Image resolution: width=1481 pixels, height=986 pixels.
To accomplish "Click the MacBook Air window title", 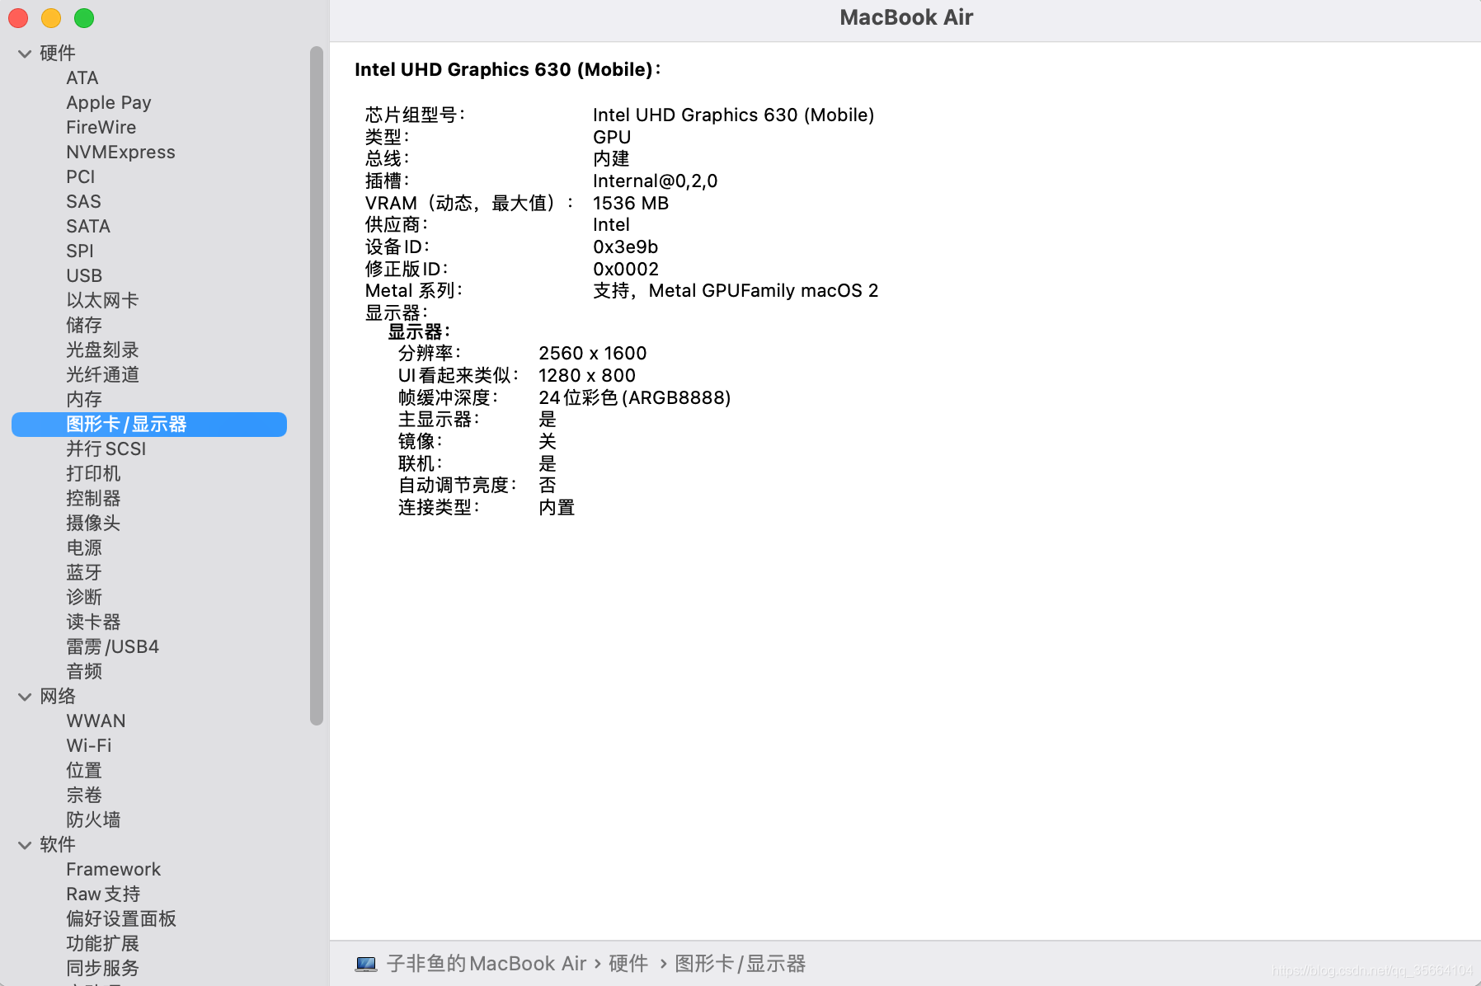I will coord(906,17).
